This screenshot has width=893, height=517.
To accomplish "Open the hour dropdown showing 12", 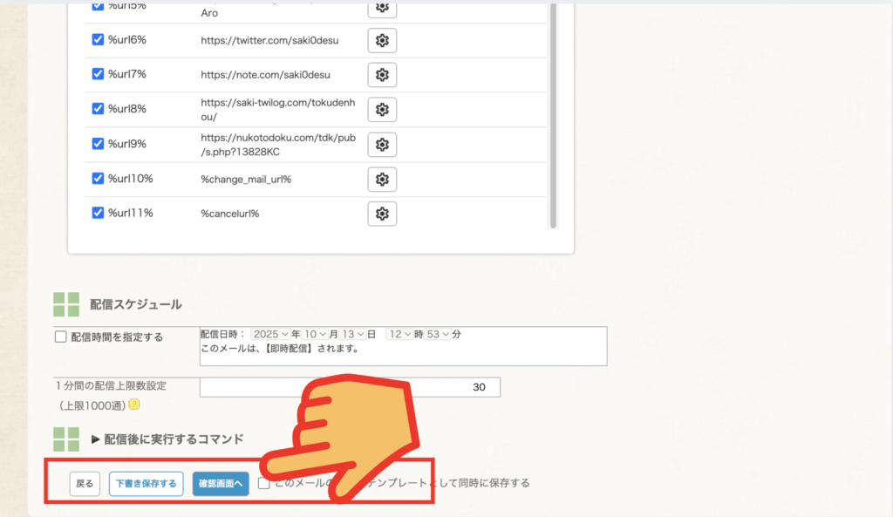I will [399, 334].
